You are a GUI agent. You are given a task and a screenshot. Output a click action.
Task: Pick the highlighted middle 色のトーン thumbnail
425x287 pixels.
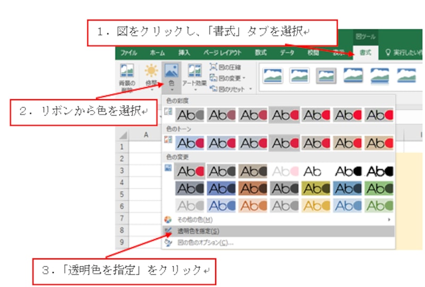click(284, 143)
